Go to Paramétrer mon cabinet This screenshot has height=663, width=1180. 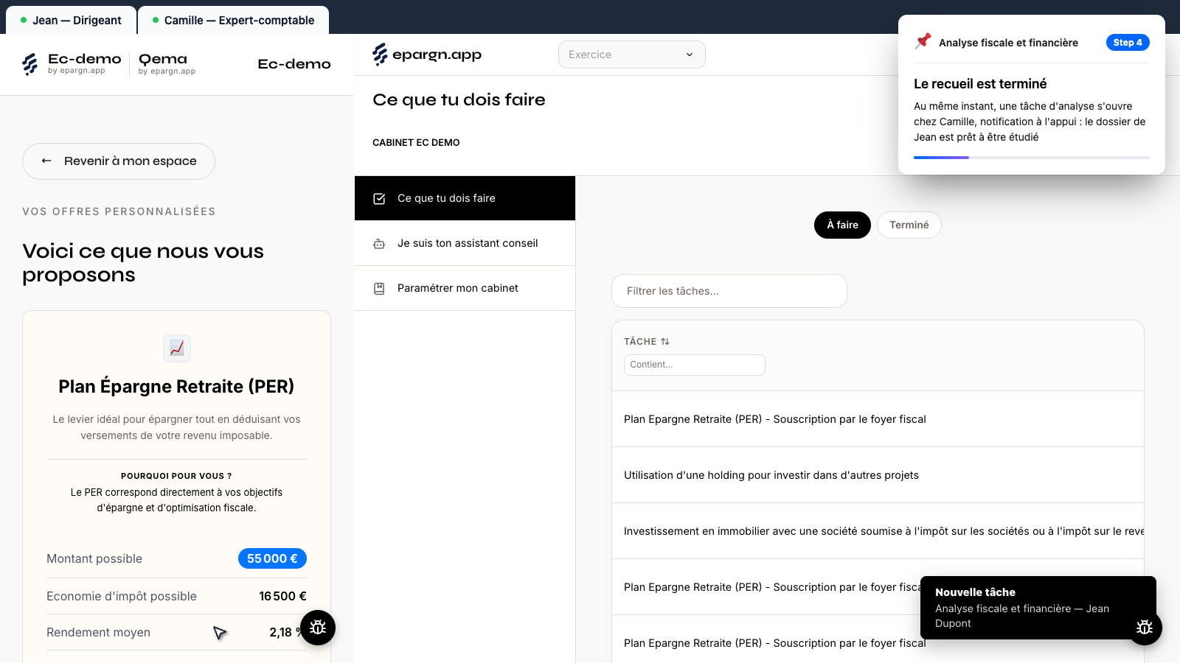coord(465,288)
